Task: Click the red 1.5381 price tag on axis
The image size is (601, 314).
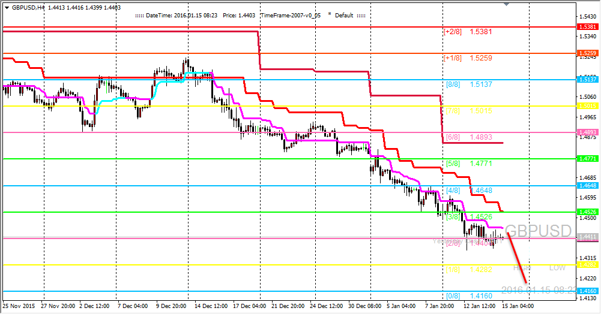Action: [x=588, y=27]
